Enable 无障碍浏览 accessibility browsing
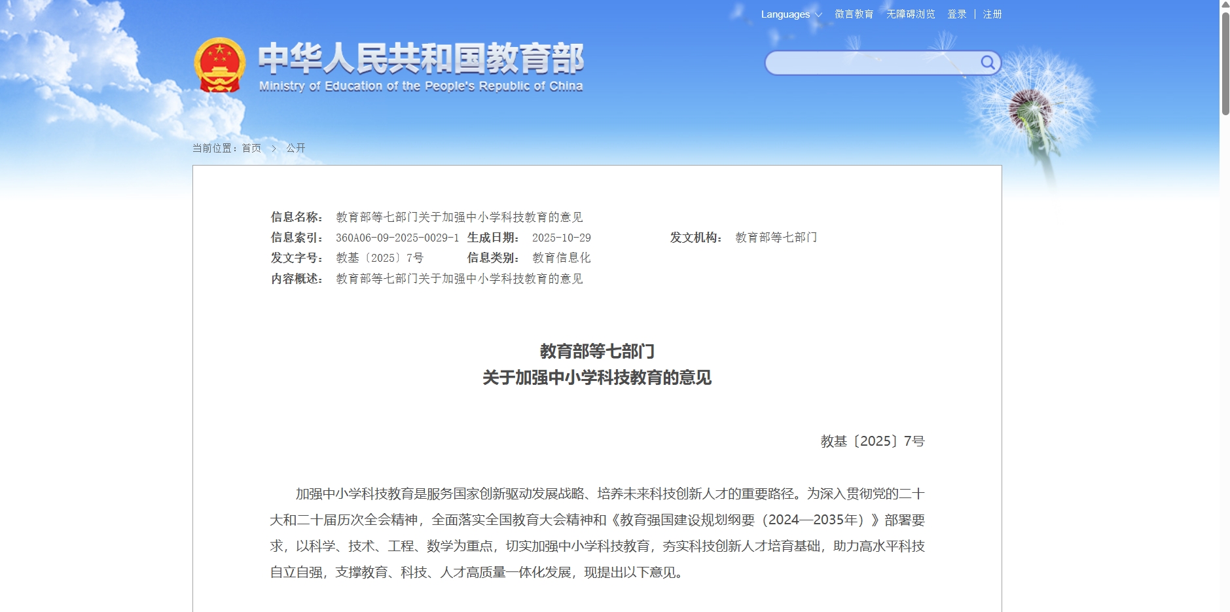The width and height of the screenshot is (1230, 612). pos(911,14)
